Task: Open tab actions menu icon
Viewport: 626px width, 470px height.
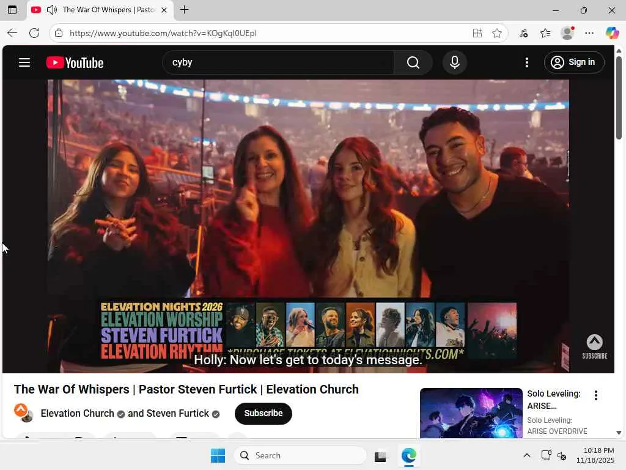Action: 12,10
